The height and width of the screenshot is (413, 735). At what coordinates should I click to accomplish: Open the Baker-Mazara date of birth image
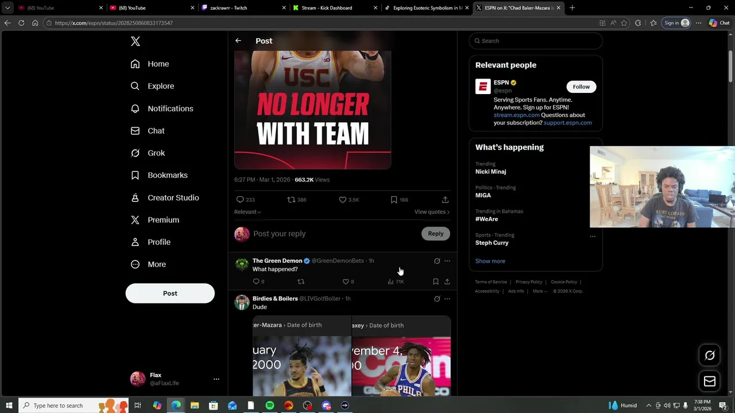coord(302,356)
